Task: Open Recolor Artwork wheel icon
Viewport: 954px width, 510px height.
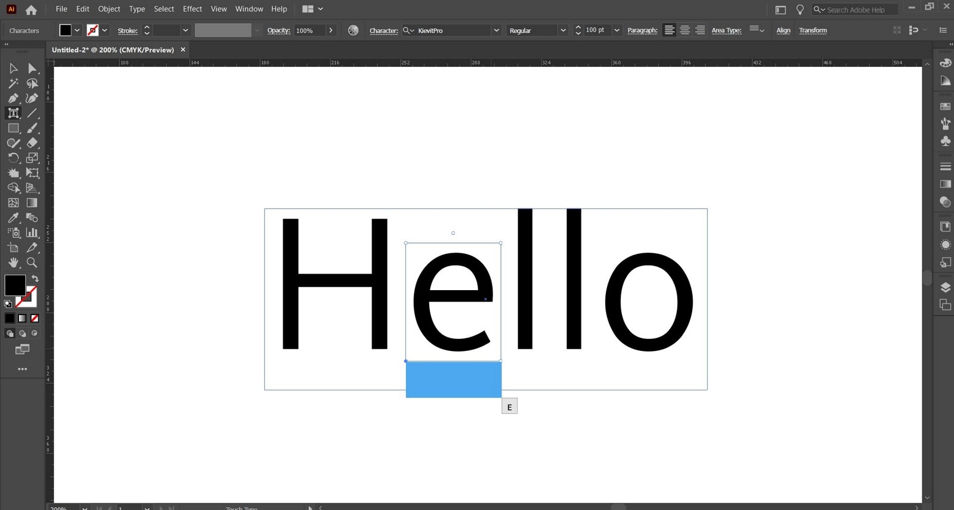Action: [353, 30]
